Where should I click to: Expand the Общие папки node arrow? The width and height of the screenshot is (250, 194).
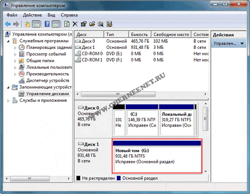15,61
